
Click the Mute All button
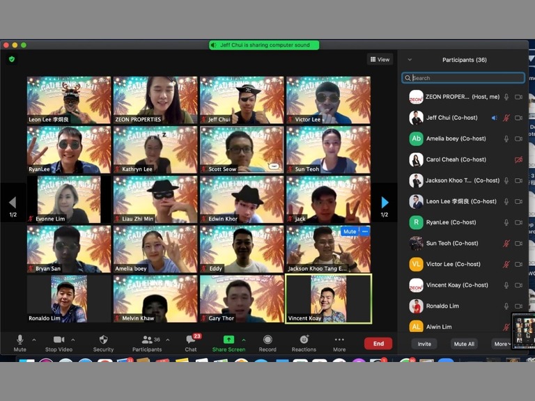tap(464, 344)
